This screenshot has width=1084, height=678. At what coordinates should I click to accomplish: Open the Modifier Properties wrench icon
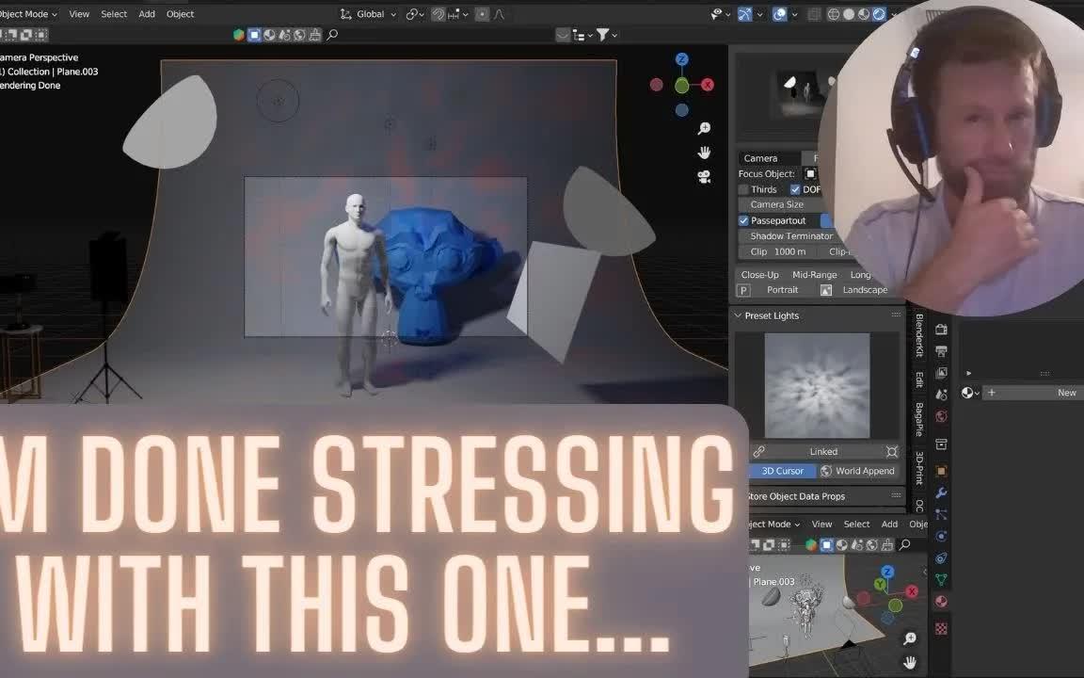[941, 492]
